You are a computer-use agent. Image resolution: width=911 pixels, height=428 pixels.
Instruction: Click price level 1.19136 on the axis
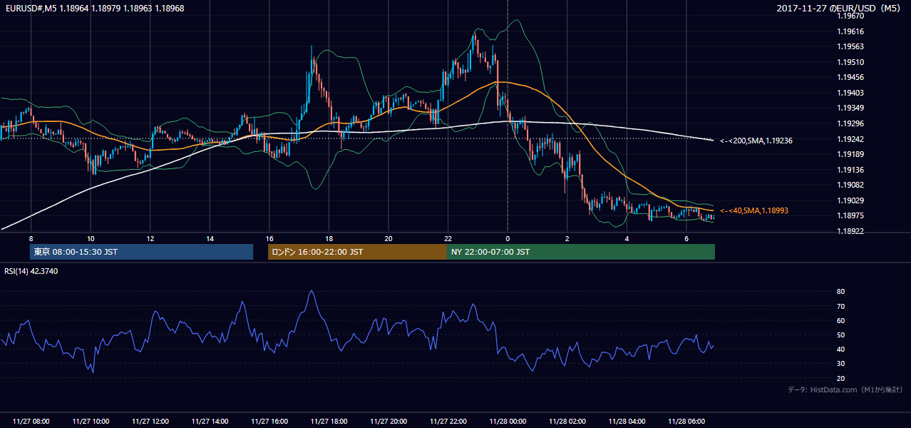(851, 169)
